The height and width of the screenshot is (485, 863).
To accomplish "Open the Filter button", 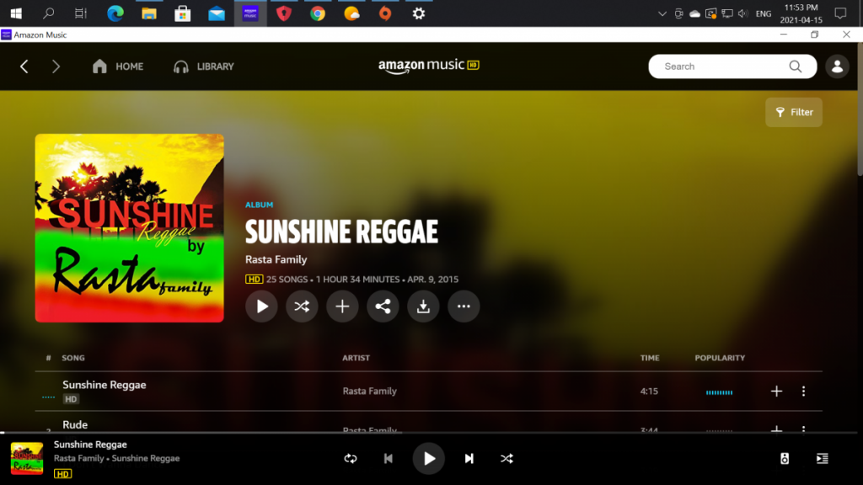I will (x=794, y=112).
